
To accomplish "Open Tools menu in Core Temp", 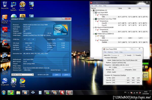I will (116, 52).
